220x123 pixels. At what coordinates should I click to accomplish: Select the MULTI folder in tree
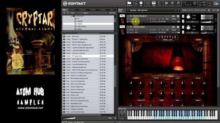point(88,24)
